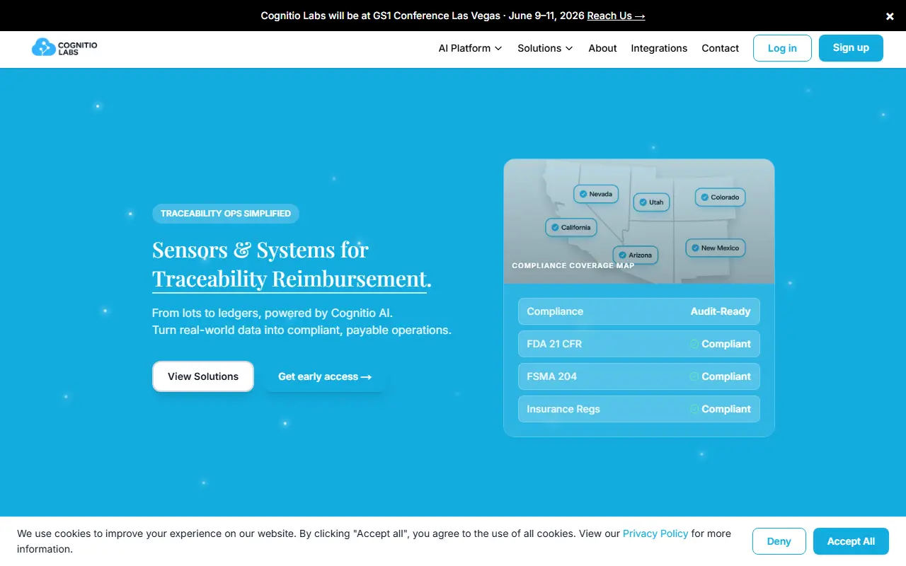Deny cookies in the consent bar
This screenshot has height=566, width=906.
(x=779, y=541)
